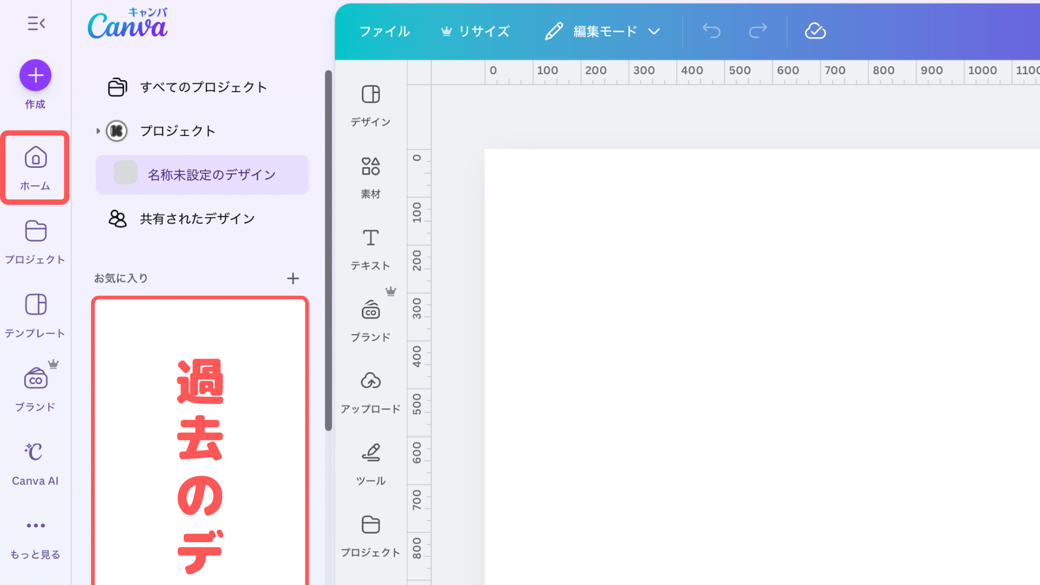Open the ツール tools panel
1040x585 pixels.
tap(371, 465)
